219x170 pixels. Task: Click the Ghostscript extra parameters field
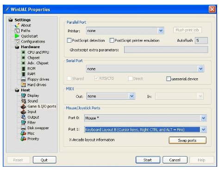(166, 50)
